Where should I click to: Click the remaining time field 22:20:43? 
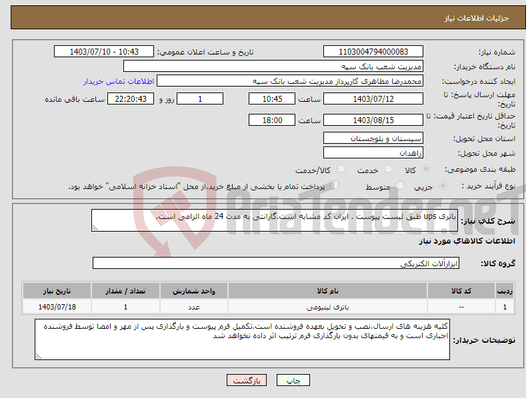pos(131,99)
